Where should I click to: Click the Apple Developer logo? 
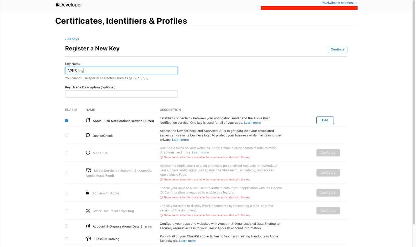[x=69, y=5]
